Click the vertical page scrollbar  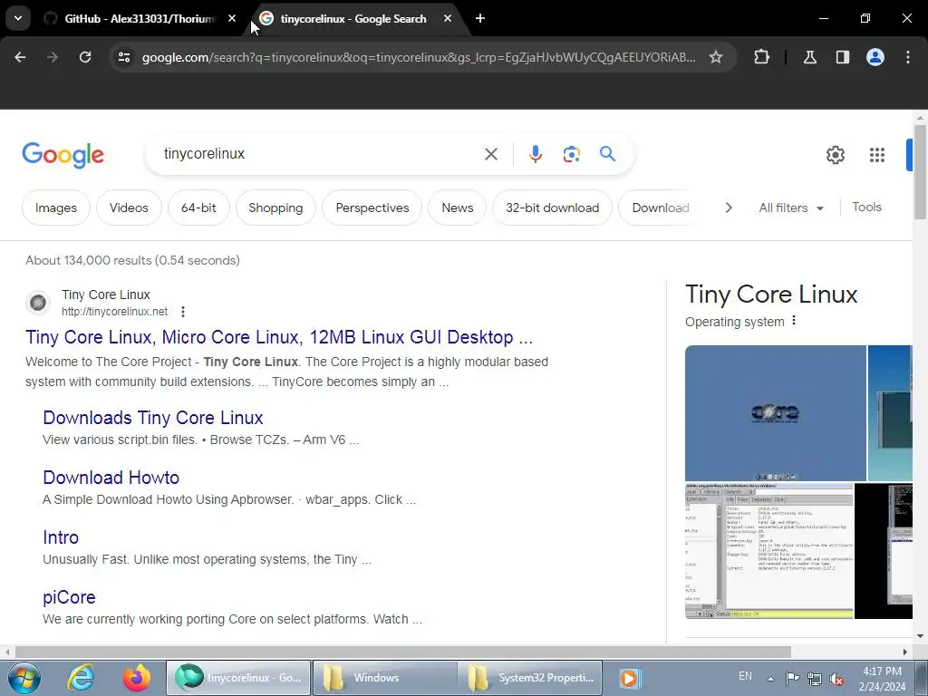[x=920, y=171]
